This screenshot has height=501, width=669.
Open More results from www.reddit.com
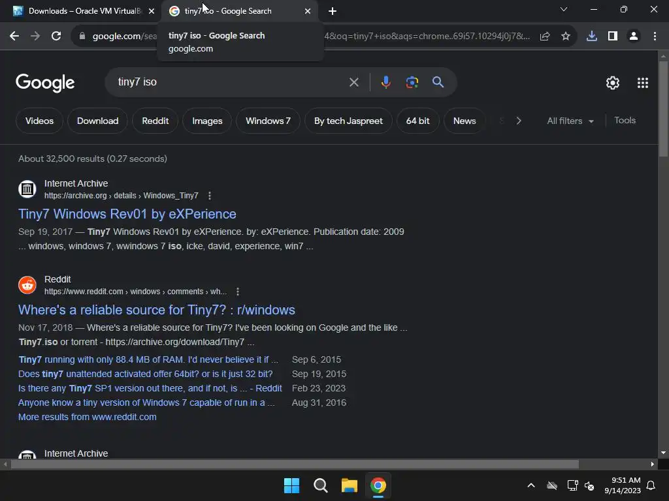coord(88,417)
